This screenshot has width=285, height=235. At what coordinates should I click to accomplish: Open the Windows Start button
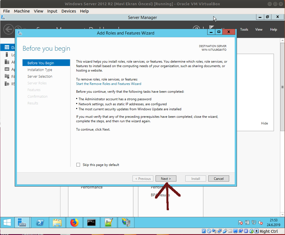[x=7, y=222]
